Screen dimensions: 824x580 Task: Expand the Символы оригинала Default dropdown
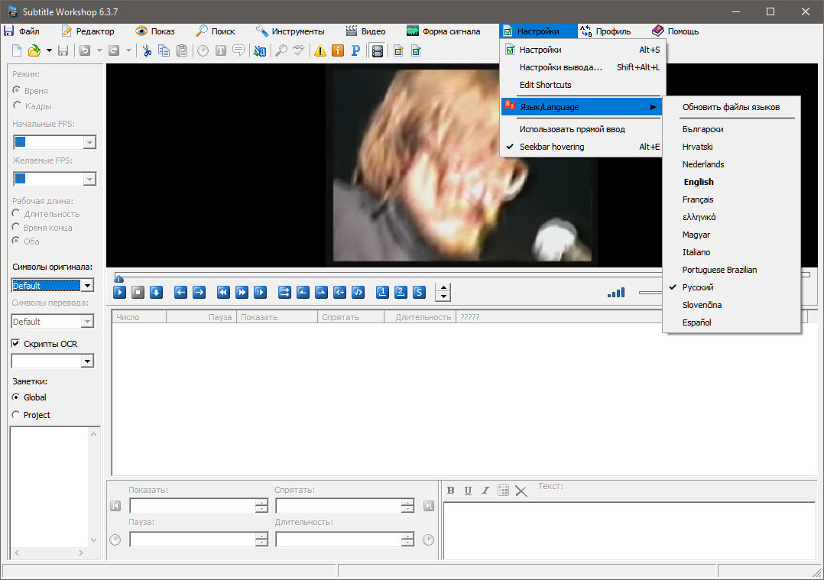pyautogui.click(x=88, y=285)
